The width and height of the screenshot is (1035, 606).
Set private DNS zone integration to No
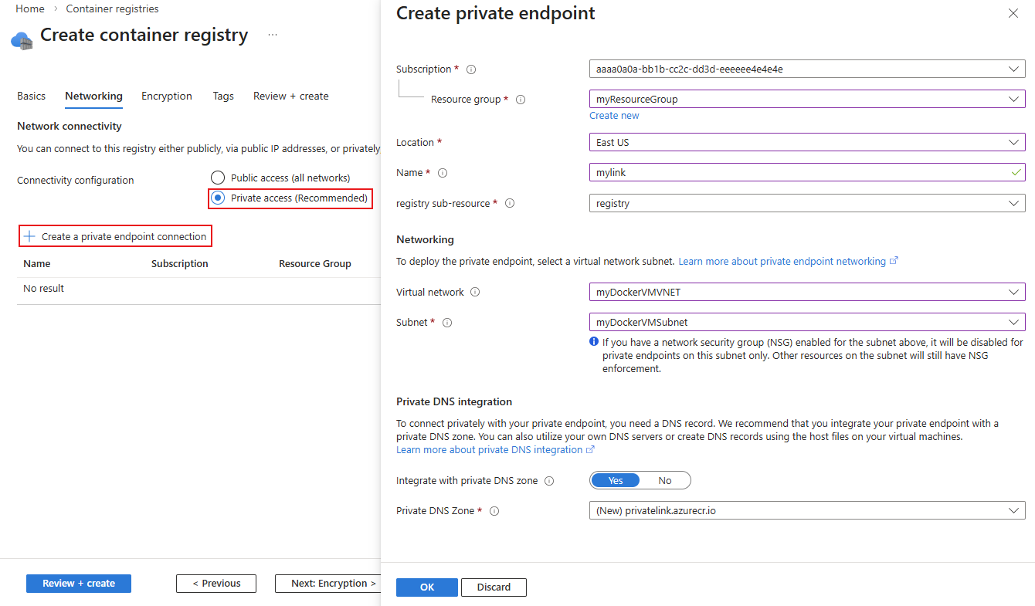[665, 480]
